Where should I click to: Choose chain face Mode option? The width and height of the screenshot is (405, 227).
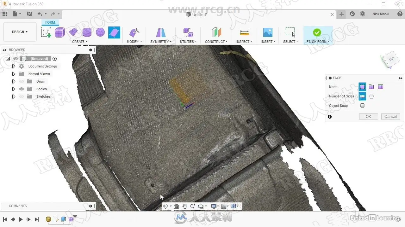(x=381, y=87)
